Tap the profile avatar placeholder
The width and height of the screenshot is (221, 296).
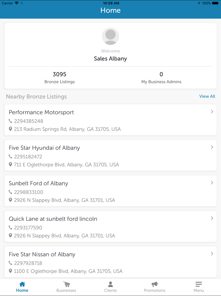tap(110, 36)
